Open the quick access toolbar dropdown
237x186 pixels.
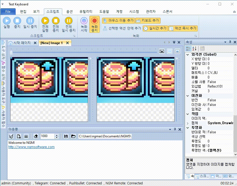tap(3, 4)
